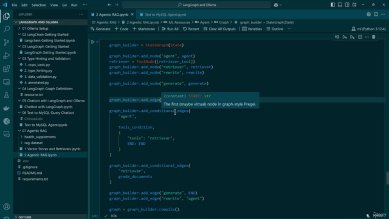Collapse 04 LangGraph Graph Definitions folder
The image size is (389, 219).
[x=19, y=89]
